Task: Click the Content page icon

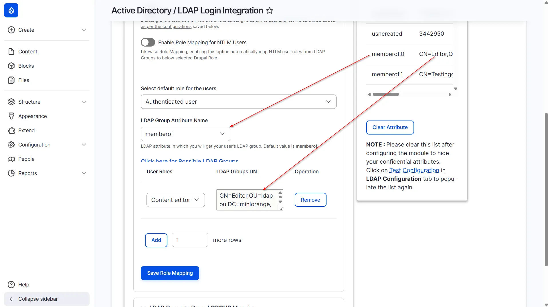Action: (11, 52)
